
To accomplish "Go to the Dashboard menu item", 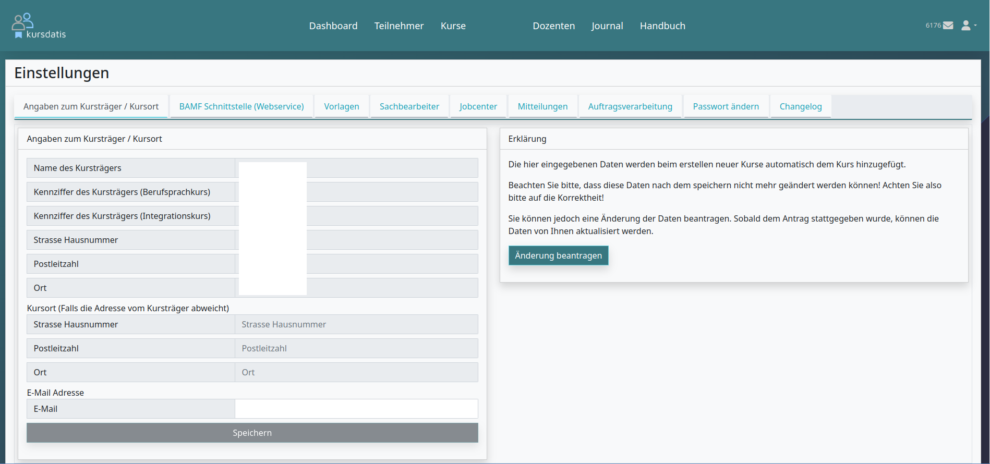I will [333, 26].
